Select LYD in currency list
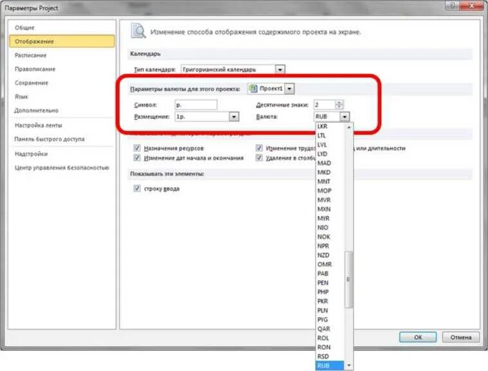The image size is (488, 371). (x=330, y=154)
